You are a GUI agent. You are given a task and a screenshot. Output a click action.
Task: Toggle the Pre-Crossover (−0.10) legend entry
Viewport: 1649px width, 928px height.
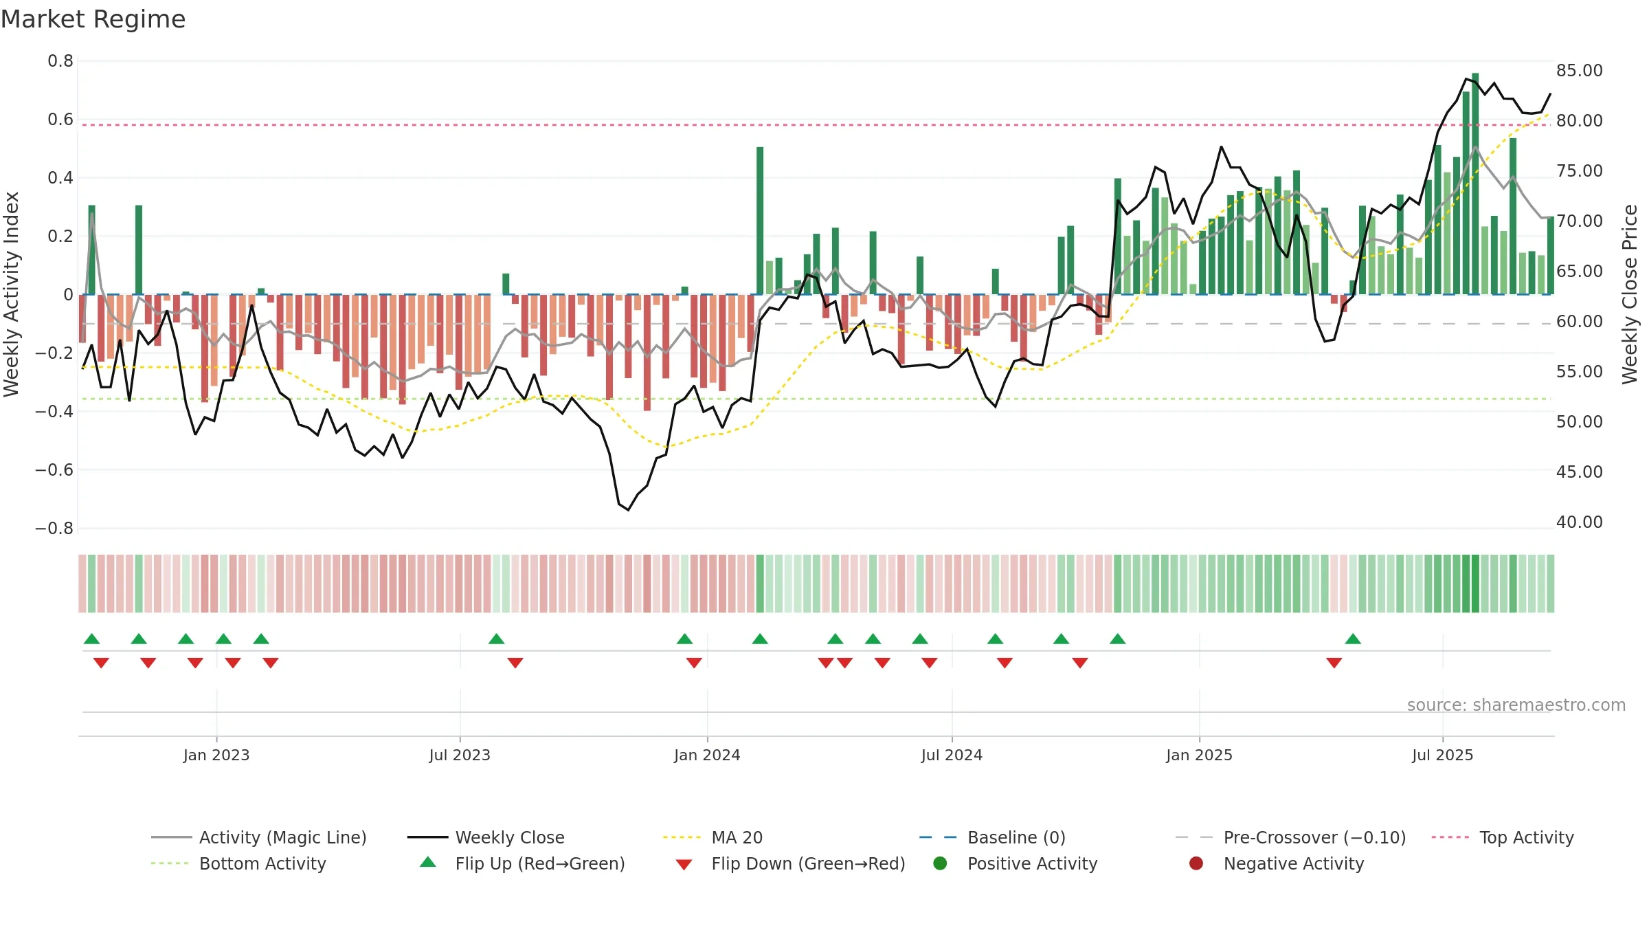tap(1290, 837)
